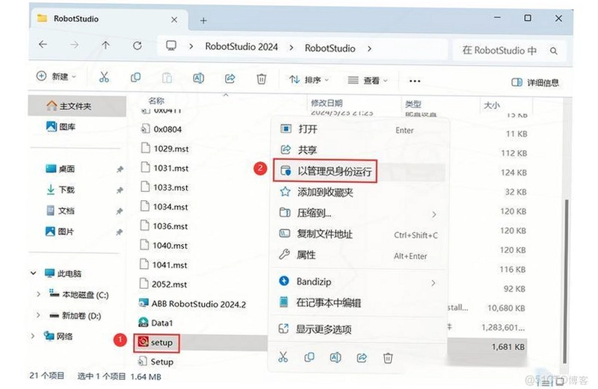Image resolution: width=598 pixels, height=389 pixels.
Task: Expand the 压缩到... submenu
Action: pyautogui.click(x=434, y=214)
